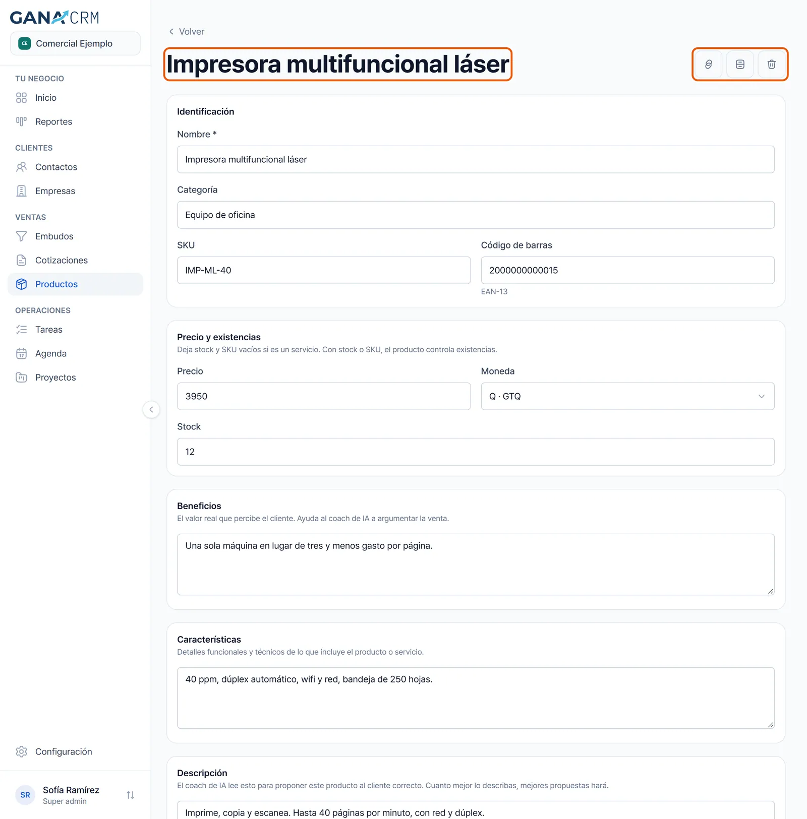Click the GanaCRM logo
The width and height of the screenshot is (807, 819).
(54, 18)
